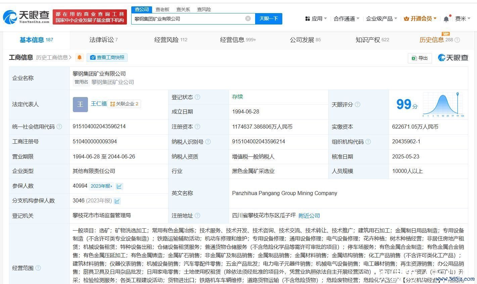Image resolution: width=477 pixels, height=284 pixels.
Task: Open the 经营信息 tab
Action: click(x=238, y=40)
